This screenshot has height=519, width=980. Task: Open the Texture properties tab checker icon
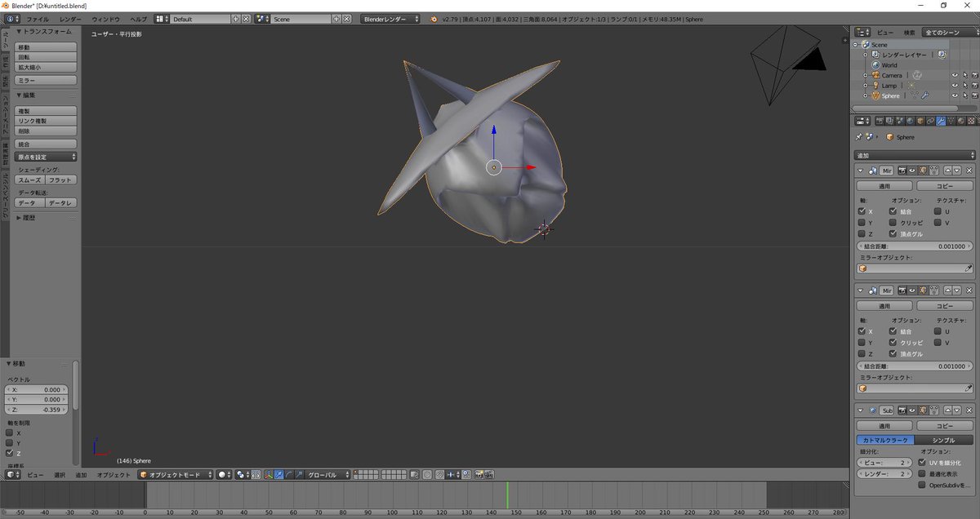[971, 121]
